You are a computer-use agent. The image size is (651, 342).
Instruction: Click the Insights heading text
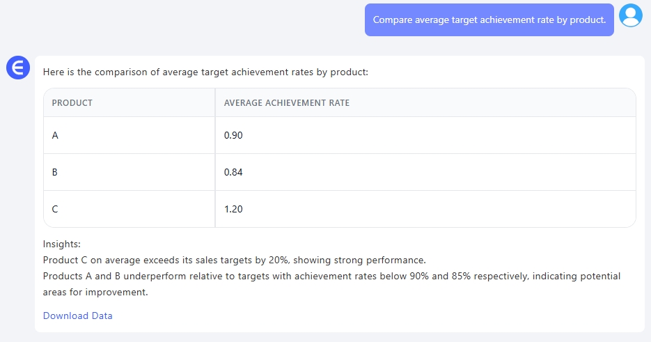tap(62, 244)
